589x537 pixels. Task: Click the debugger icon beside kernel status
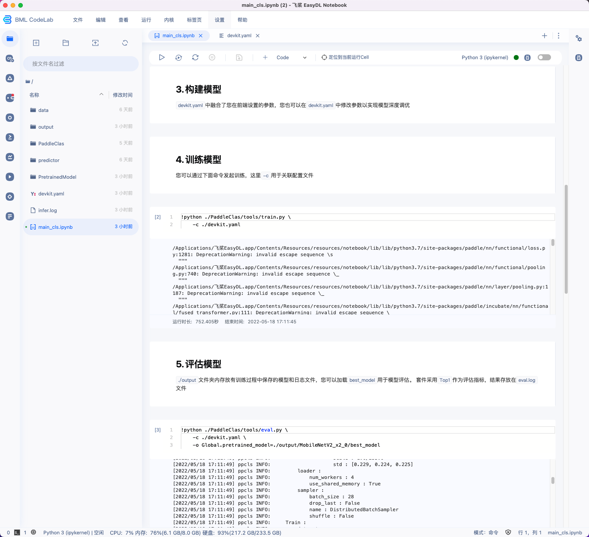527,58
